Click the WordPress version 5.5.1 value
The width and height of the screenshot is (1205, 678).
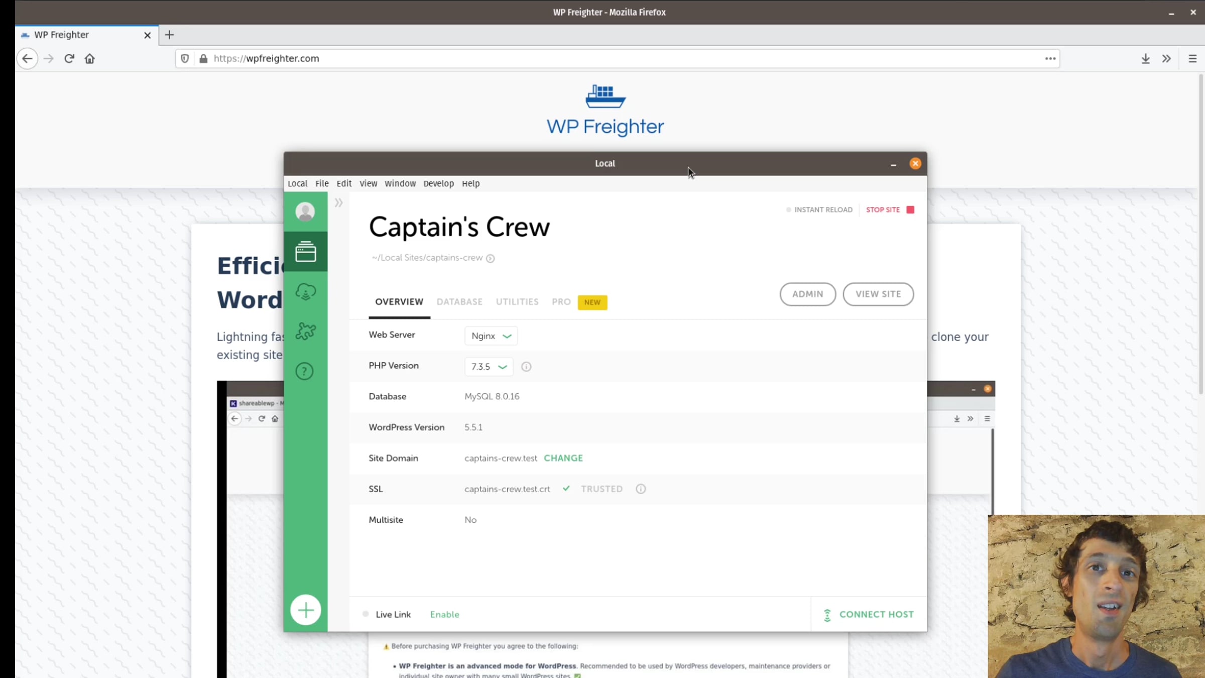[x=473, y=427]
